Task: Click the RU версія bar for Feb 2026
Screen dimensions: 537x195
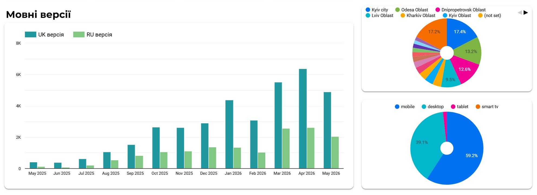Action: (262, 161)
